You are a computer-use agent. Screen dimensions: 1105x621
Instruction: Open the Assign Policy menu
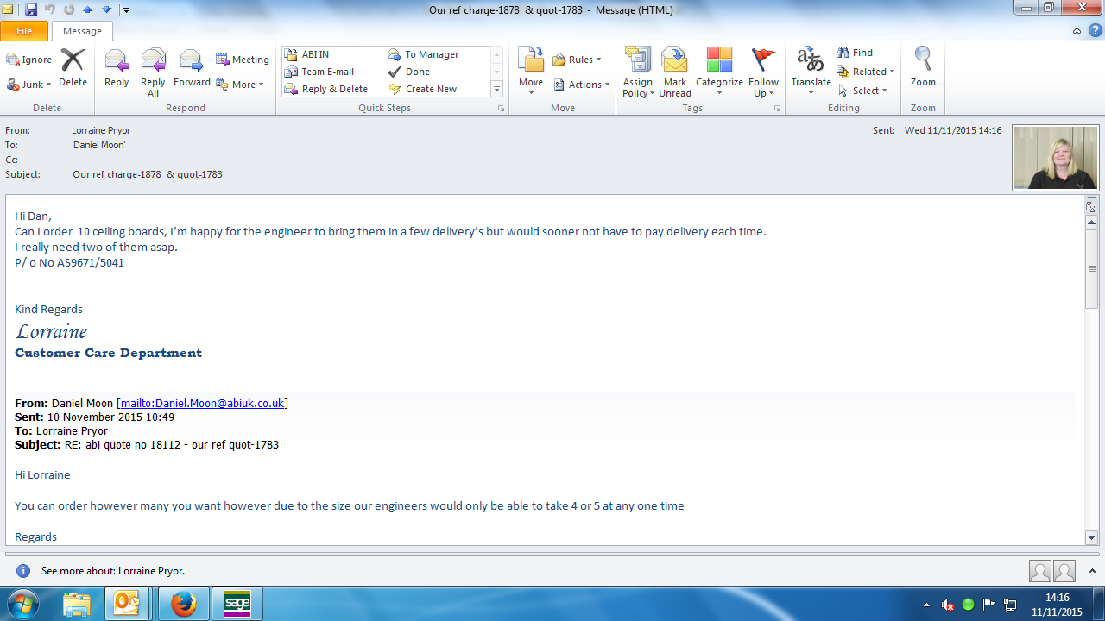pos(638,72)
